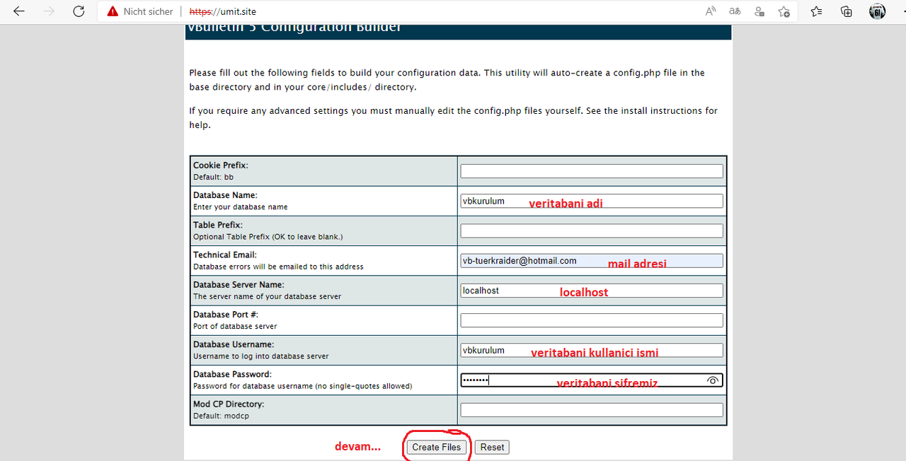Reveal password with the eye icon

(x=713, y=380)
